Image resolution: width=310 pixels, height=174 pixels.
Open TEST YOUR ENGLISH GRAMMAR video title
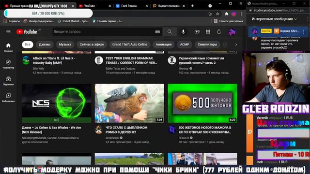(x=131, y=60)
